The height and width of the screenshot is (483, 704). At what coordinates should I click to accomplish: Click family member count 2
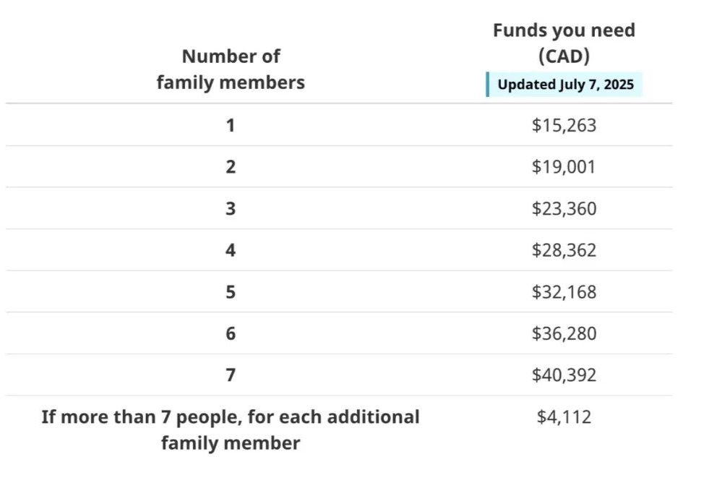pyautogui.click(x=231, y=167)
